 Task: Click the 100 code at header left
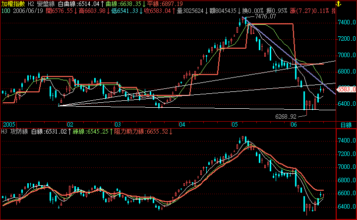coord(5,11)
